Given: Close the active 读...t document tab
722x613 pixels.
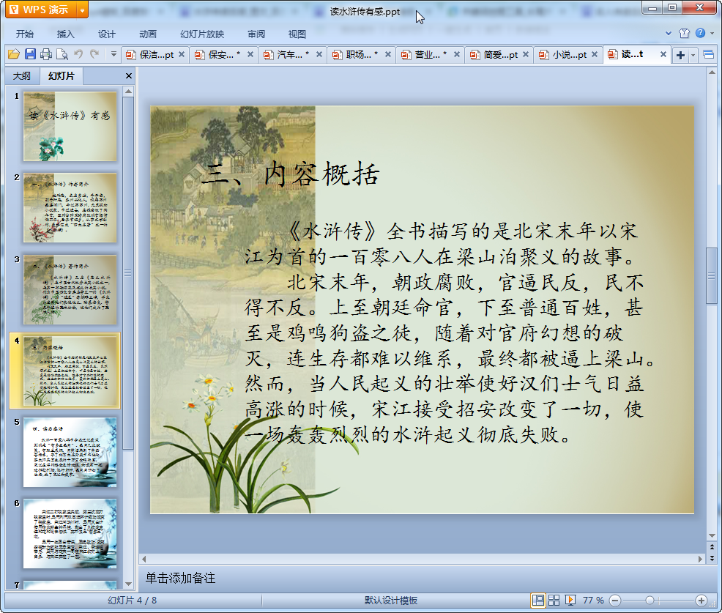Looking at the screenshot, I should click(x=663, y=54).
